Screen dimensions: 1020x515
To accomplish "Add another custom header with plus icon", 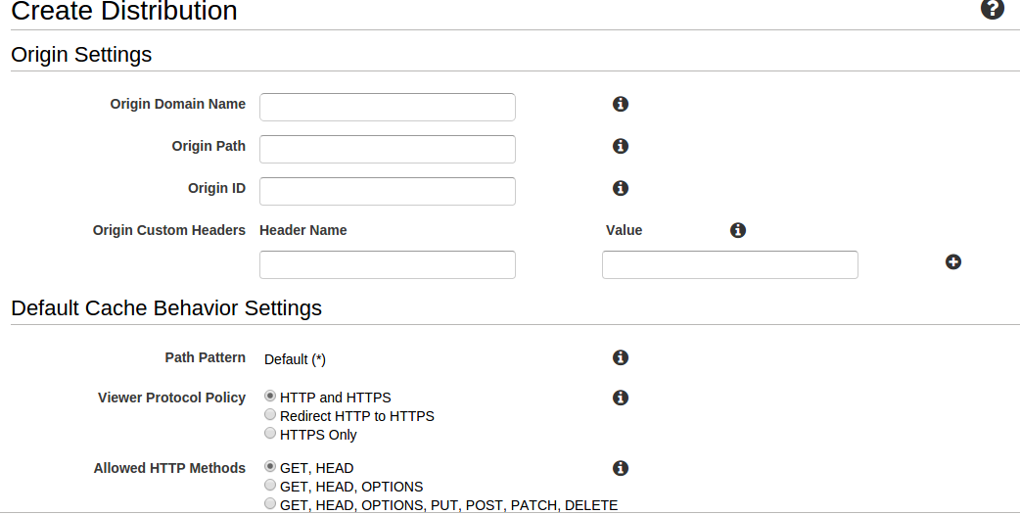I will (953, 262).
